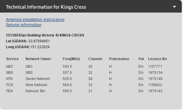Click the Polarisation column header
Viewport: 183px width, 110px height.
tap(119, 59)
